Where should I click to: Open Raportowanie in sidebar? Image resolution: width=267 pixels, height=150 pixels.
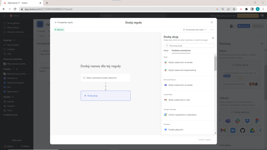point(13,45)
